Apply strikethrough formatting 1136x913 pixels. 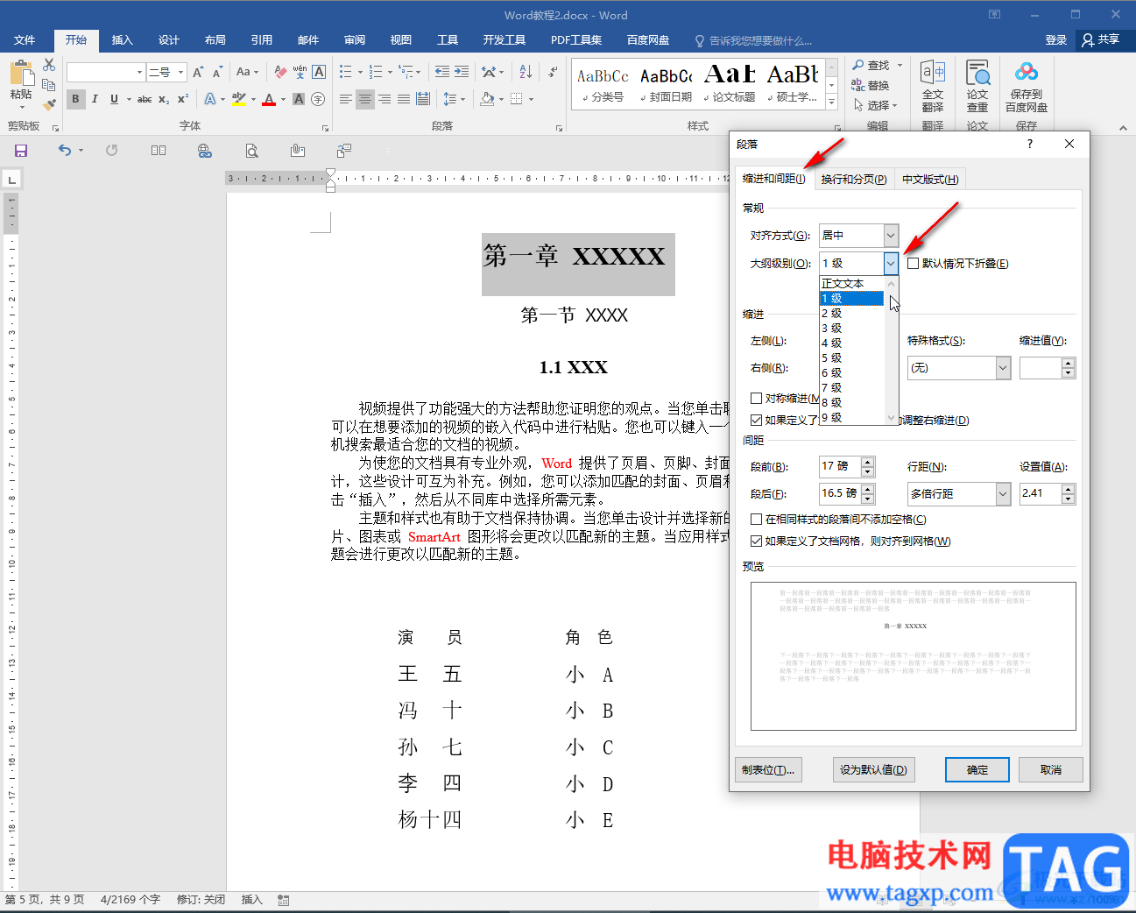[x=145, y=99]
